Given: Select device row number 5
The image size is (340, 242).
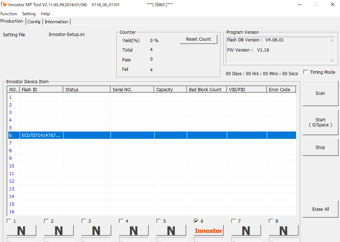Looking at the screenshot, I should [152, 128].
